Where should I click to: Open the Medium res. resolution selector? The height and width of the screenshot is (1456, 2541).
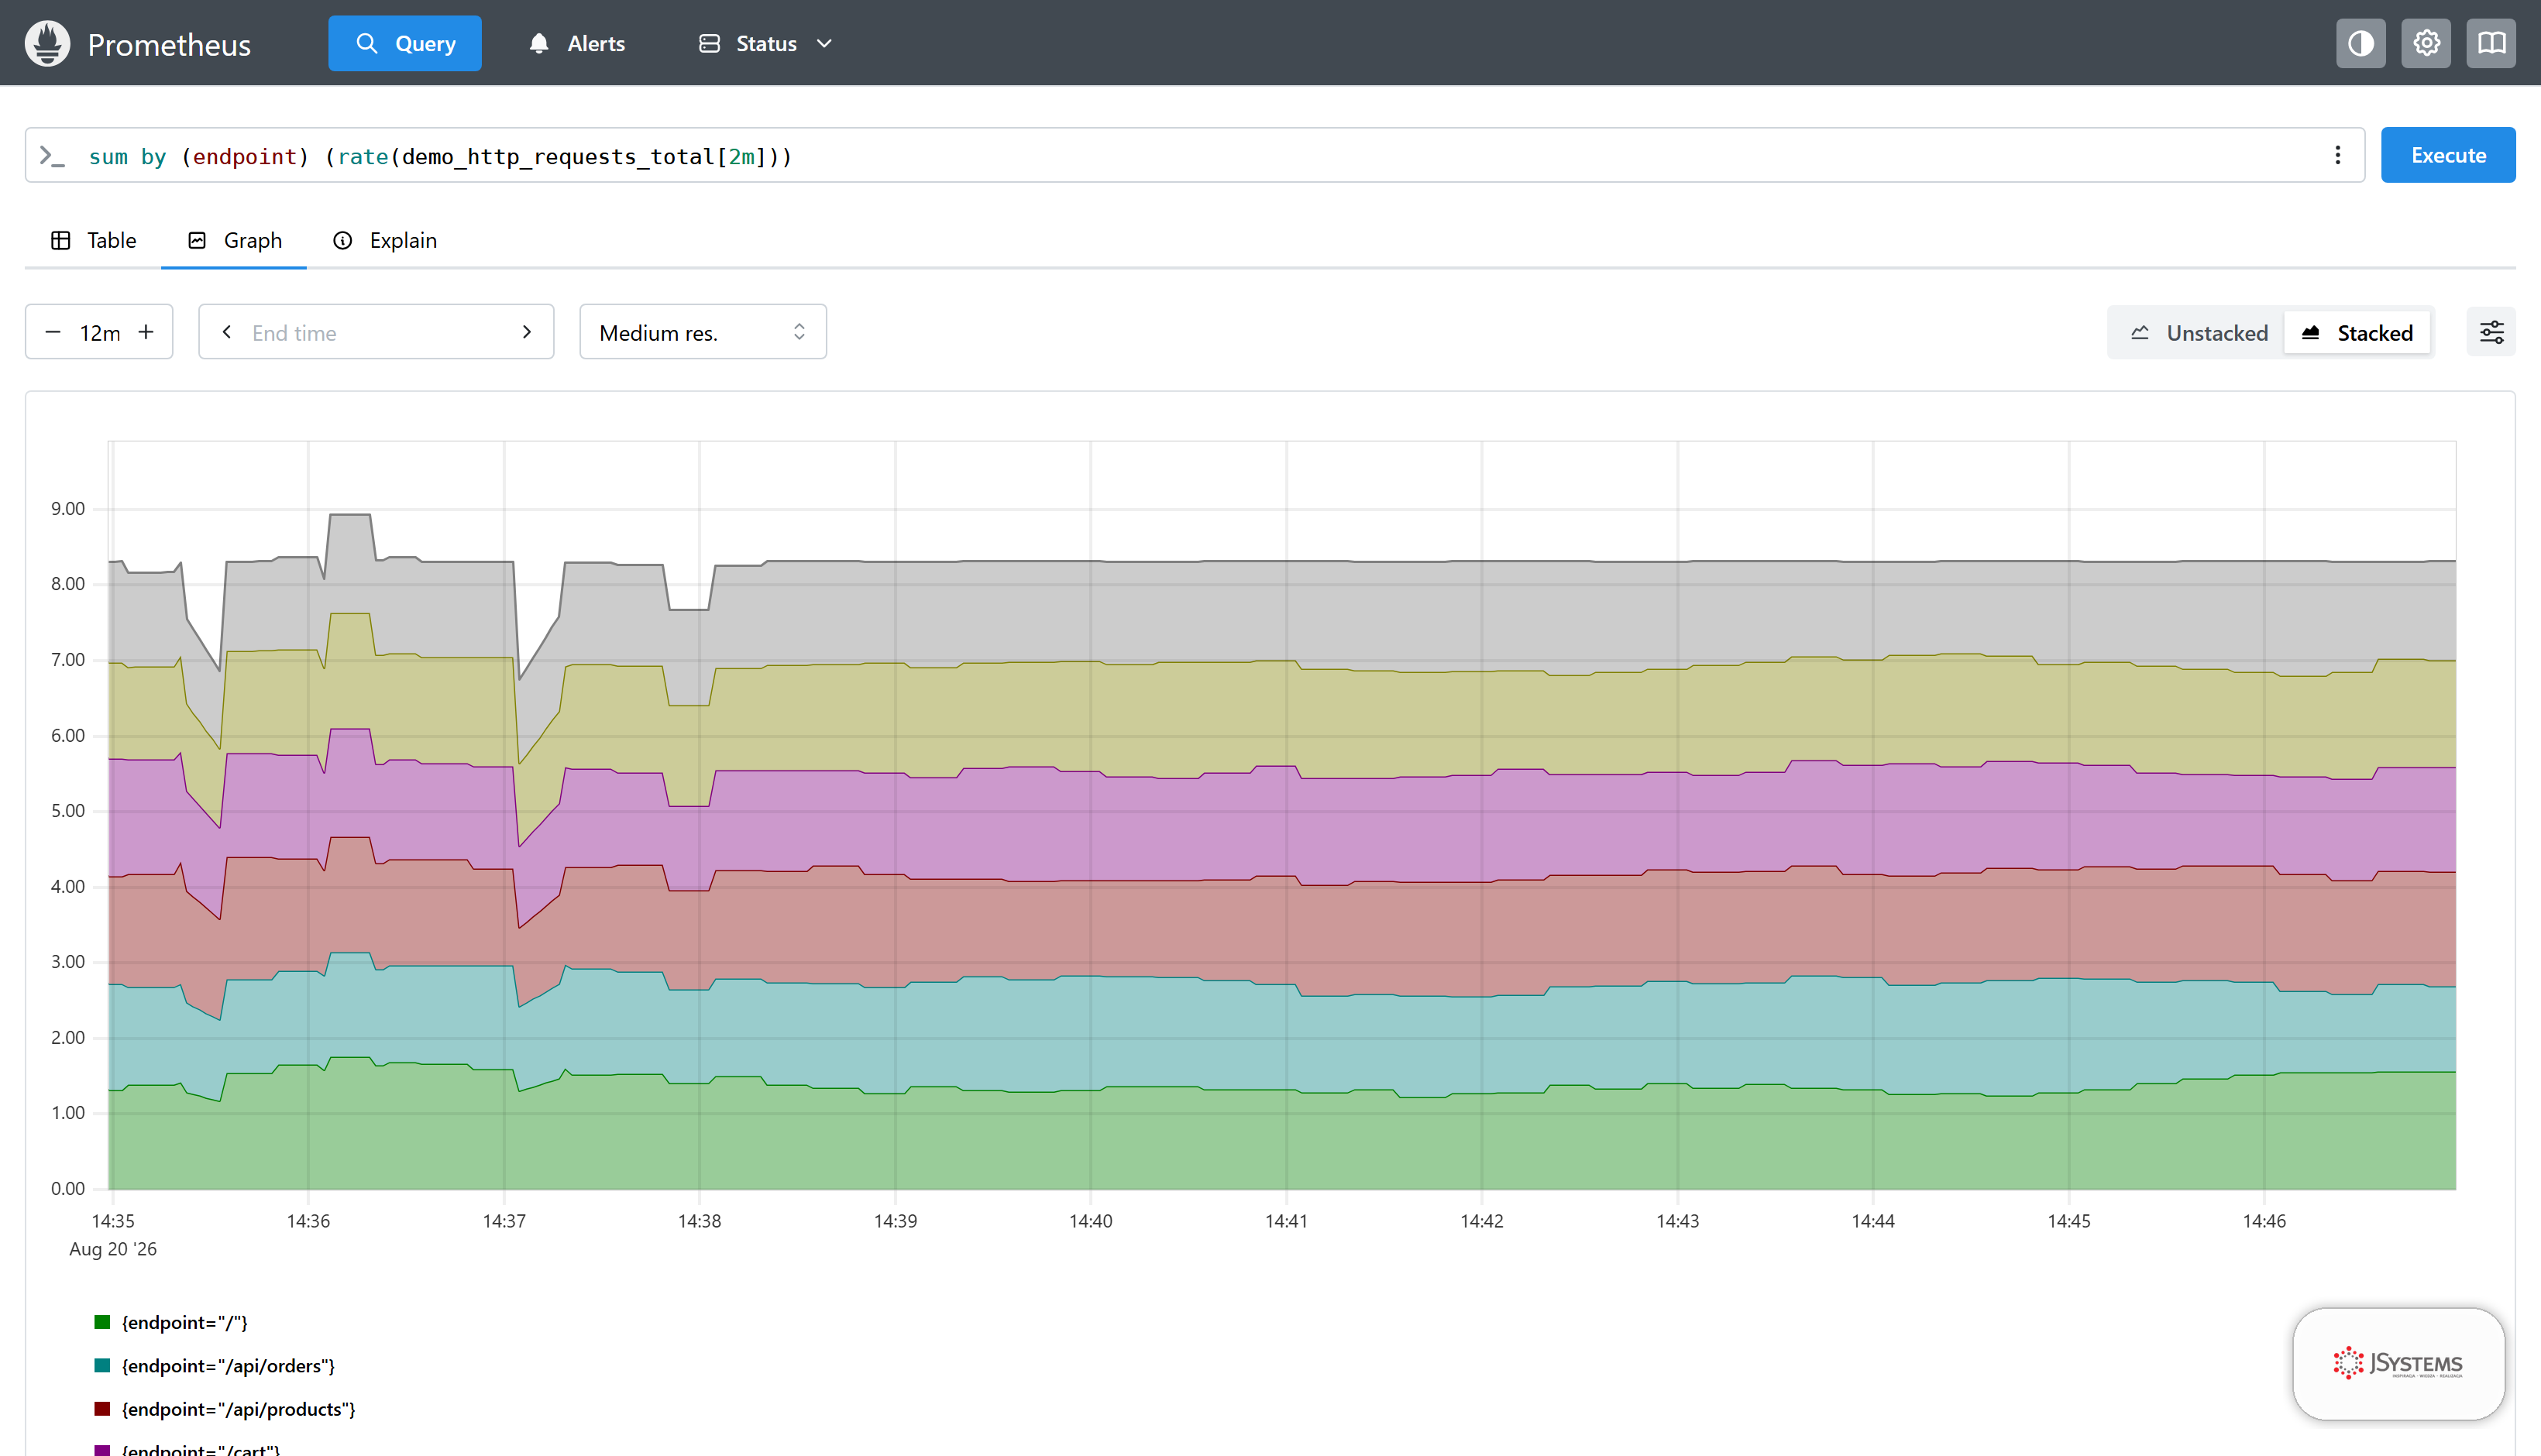(x=703, y=332)
